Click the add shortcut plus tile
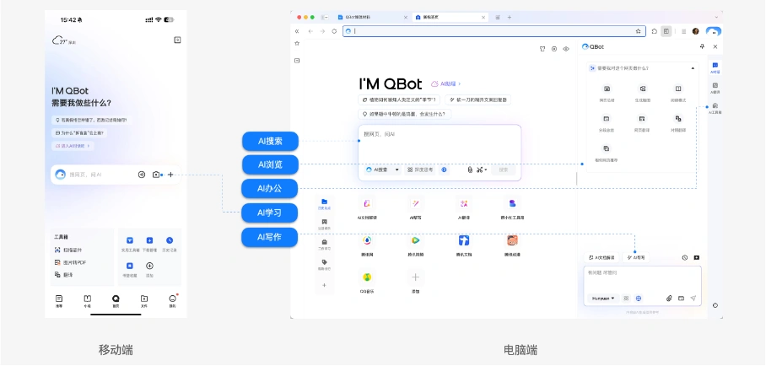Viewport: 766px width, 366px height. 415,277
